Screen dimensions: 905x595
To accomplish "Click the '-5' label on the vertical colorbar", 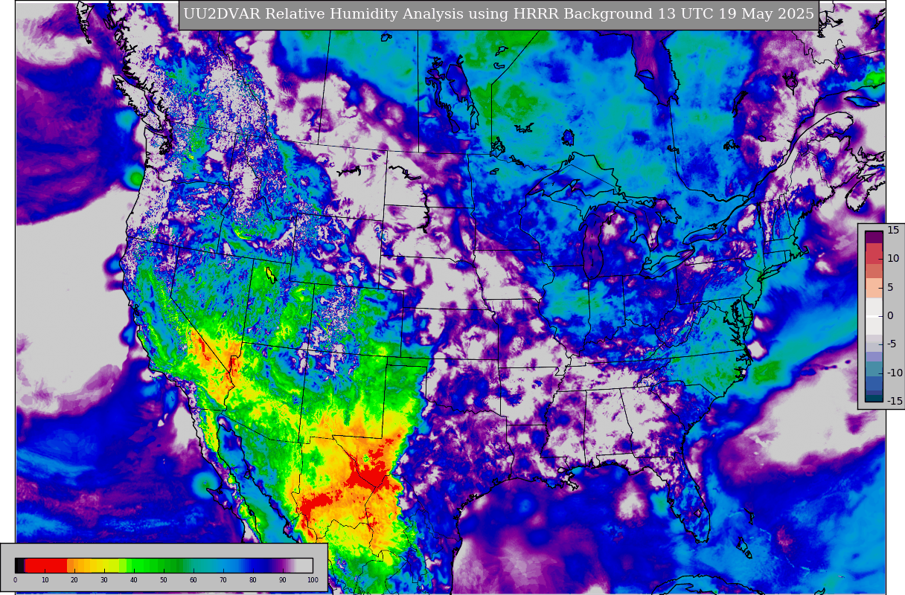I will [x=892, y=344].
